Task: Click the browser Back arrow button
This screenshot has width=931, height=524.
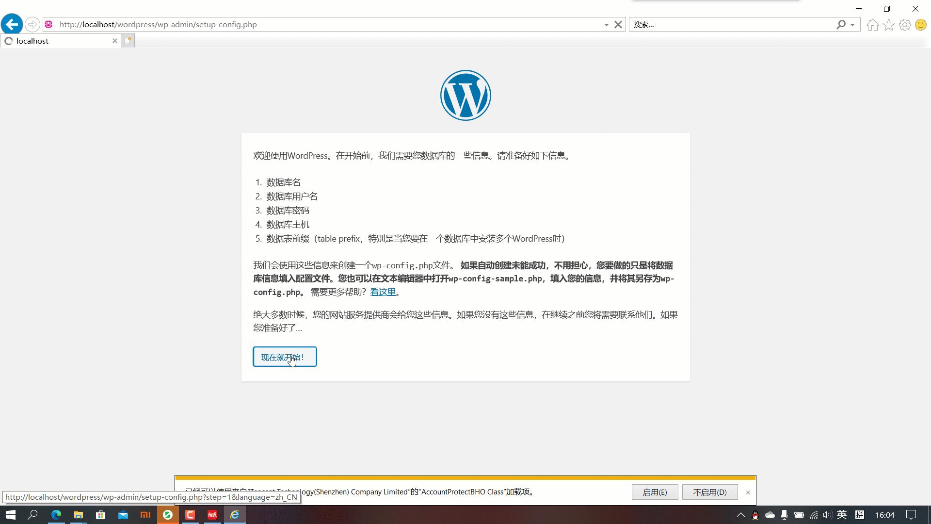Action: (x=12, y=24)
